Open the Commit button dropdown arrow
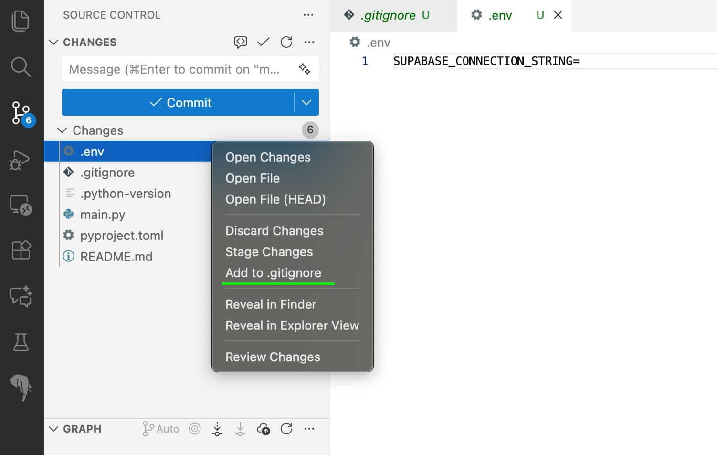The height and width of the screenshot is (455, 717). tap(306, 102)
